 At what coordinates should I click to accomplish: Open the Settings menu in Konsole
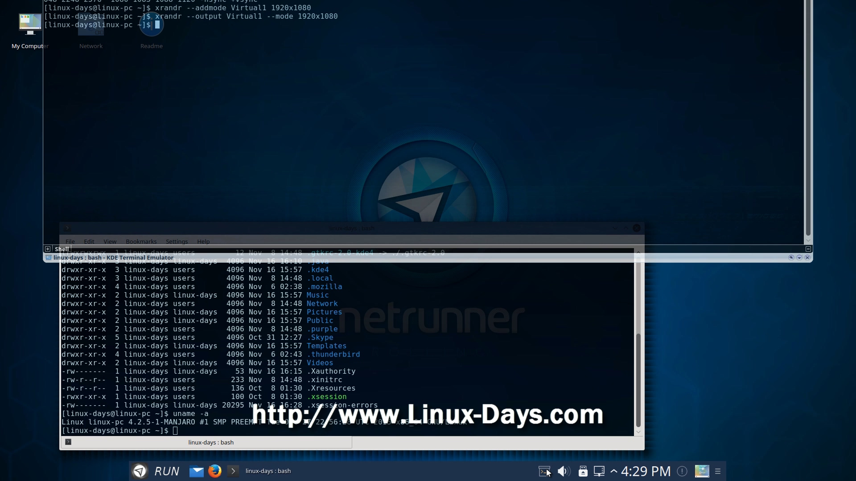177,241
